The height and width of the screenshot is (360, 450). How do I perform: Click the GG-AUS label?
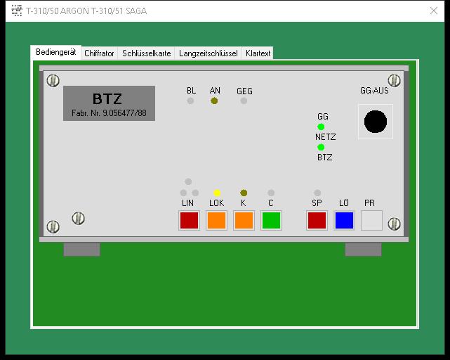(374, 91)
